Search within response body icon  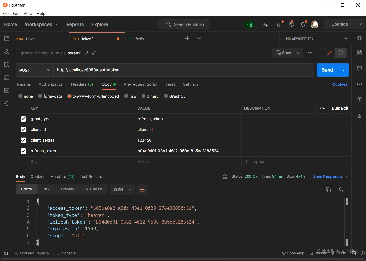click(x=341, y=190)
